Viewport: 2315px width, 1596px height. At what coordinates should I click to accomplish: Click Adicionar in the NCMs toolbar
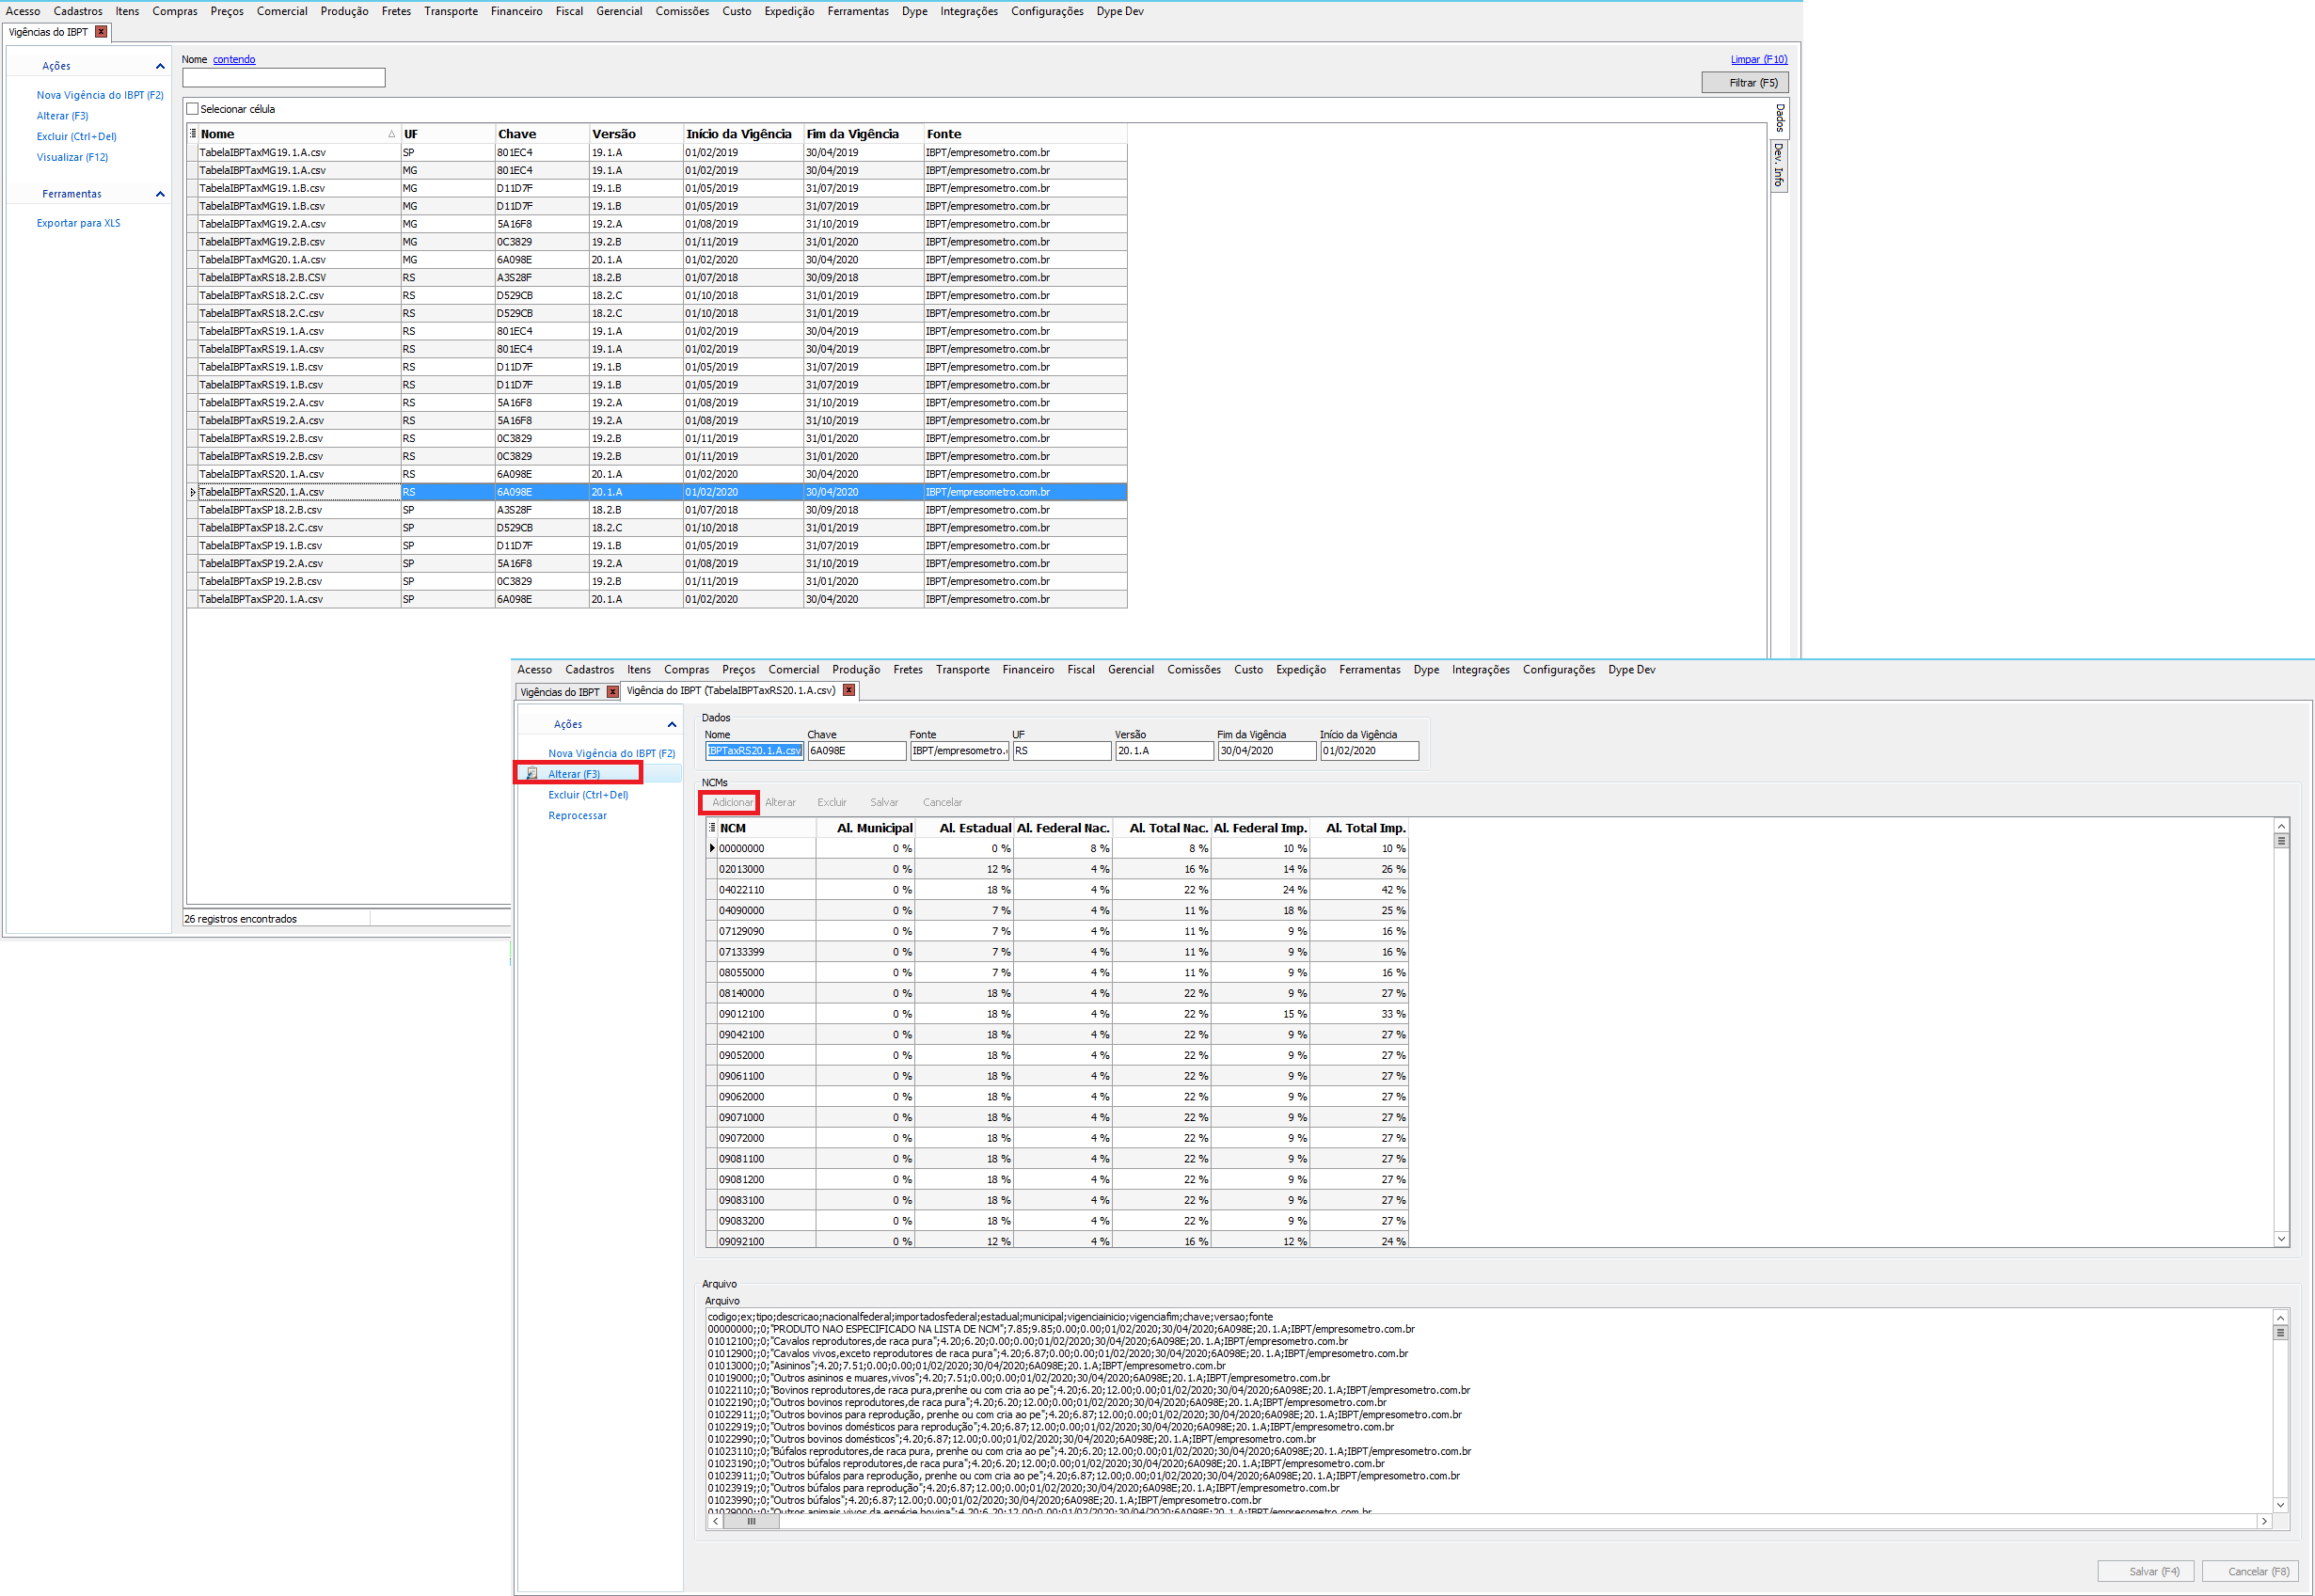click(x=732, y=802)
